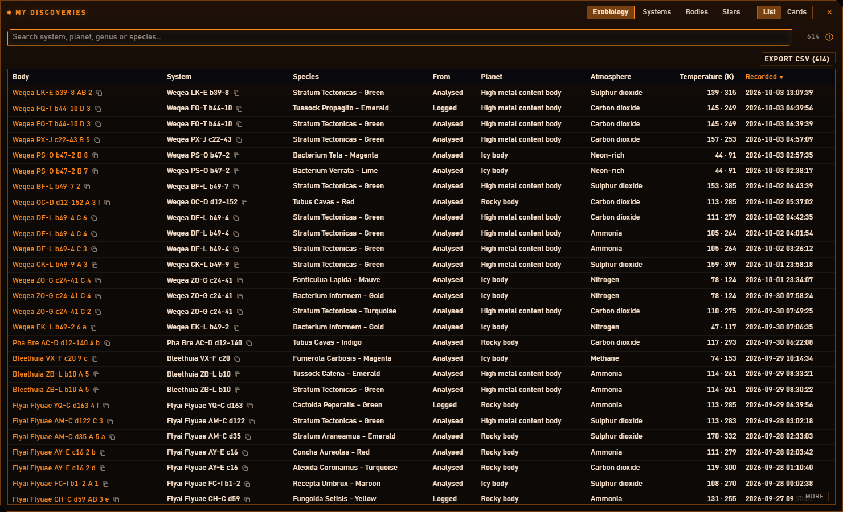Copy system name Flyai Flyuae AM-C d35

pyautogui.click(x=248, y=437)
